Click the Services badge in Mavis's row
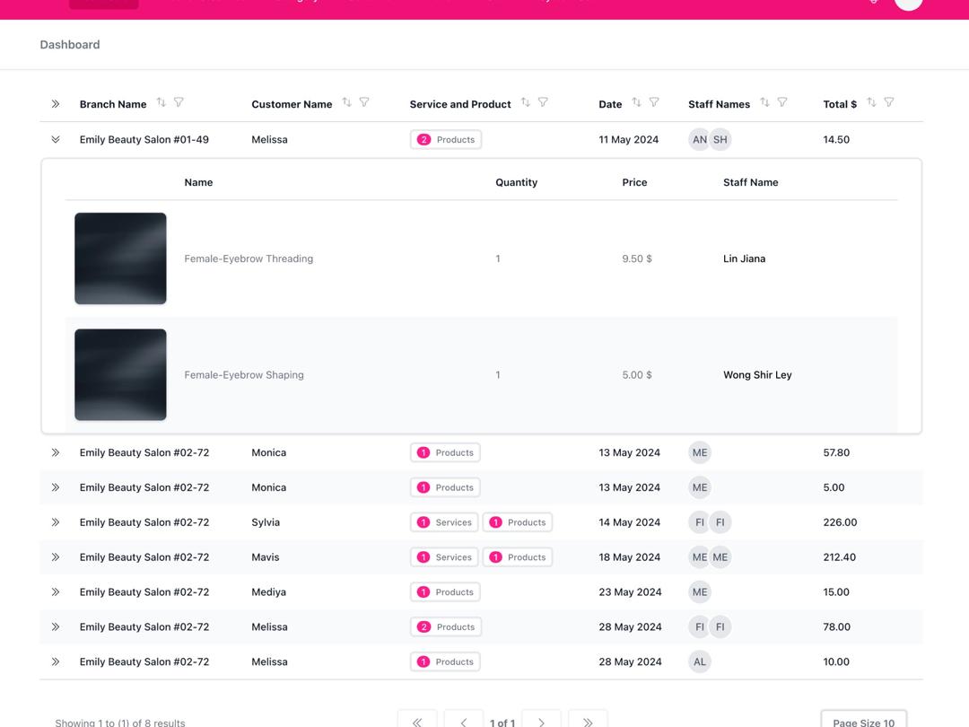Screen dimensions: 969x727 pyautogui.click(x=445, y=557)
